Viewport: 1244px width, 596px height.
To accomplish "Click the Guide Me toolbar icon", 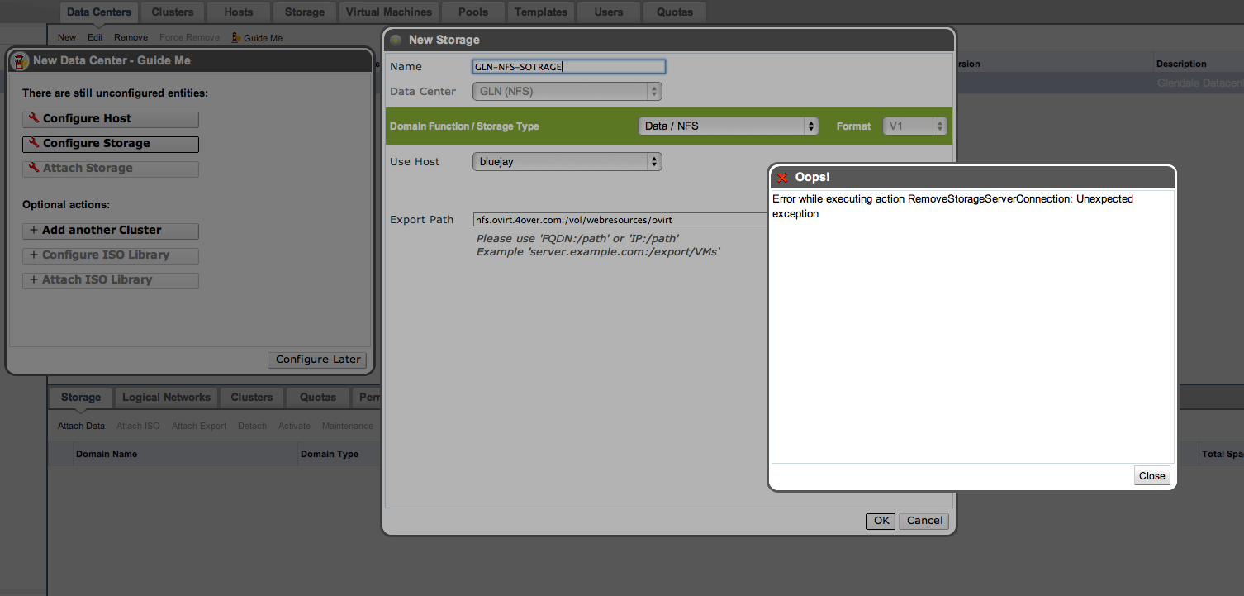I will tap(236, 38).
